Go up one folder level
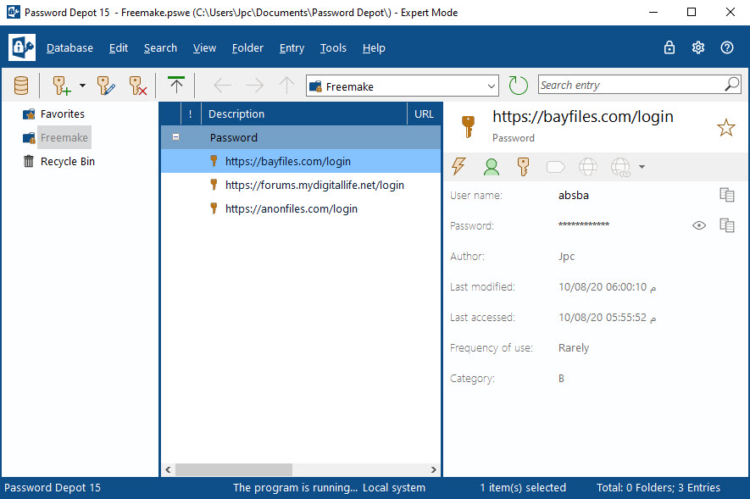750x499 pixels. 286,86
